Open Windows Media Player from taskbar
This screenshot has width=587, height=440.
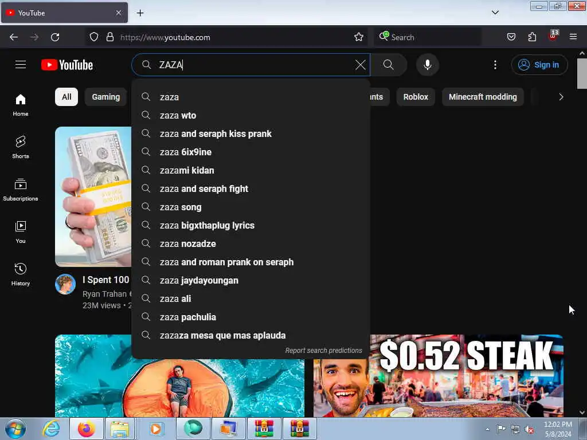coord(156,429)
